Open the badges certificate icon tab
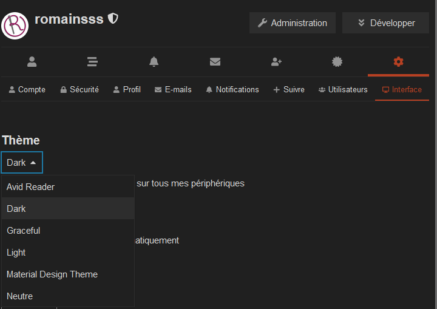The image size is (437, 309). (337, 62)
